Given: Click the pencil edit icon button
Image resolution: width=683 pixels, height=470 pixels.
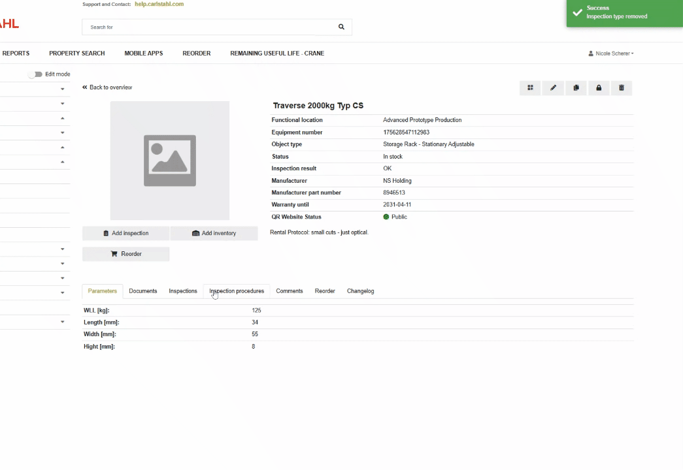Looking at the screenshot, I should tap(553, 88).
